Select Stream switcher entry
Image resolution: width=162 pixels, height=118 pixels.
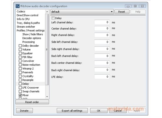(x=26, y=27)
